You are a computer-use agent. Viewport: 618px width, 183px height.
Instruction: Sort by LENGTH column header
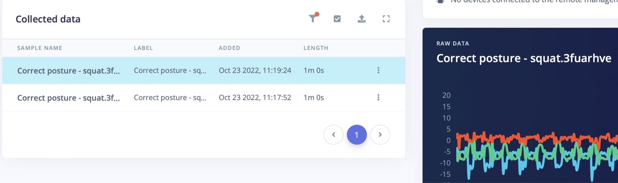[x=316, y=48]
